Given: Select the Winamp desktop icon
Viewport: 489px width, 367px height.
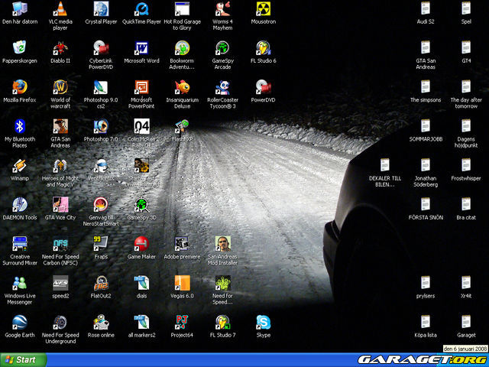Looking at the screenshot, I should 20,166.
